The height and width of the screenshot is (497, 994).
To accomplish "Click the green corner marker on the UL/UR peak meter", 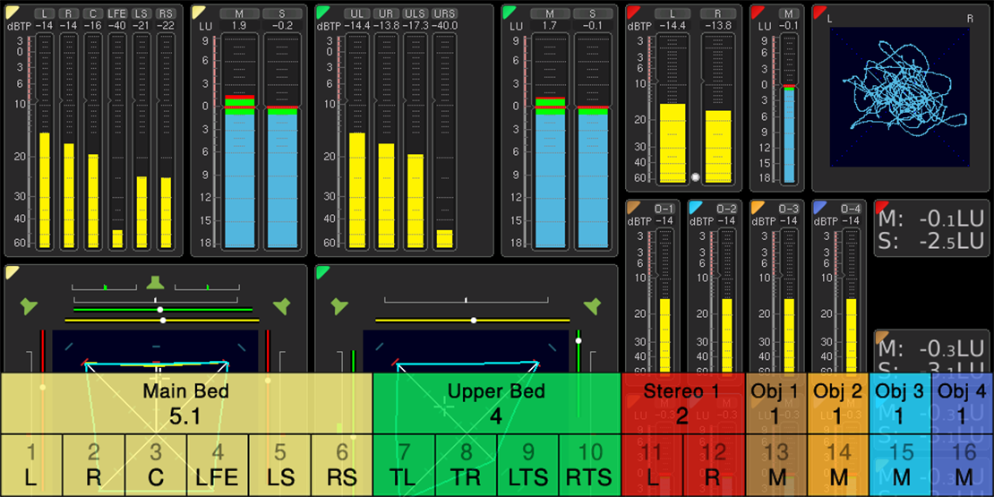I will pyautogui.click(x=321, y=11).
